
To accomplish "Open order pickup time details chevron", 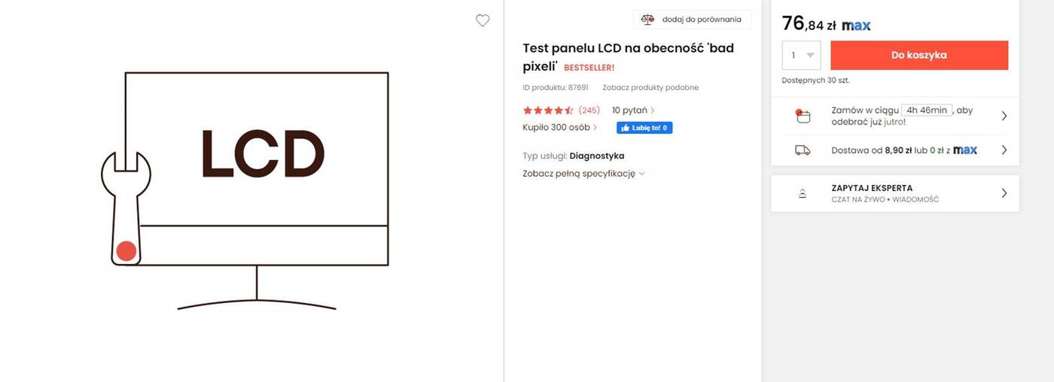I will [x=1004, y=116].
